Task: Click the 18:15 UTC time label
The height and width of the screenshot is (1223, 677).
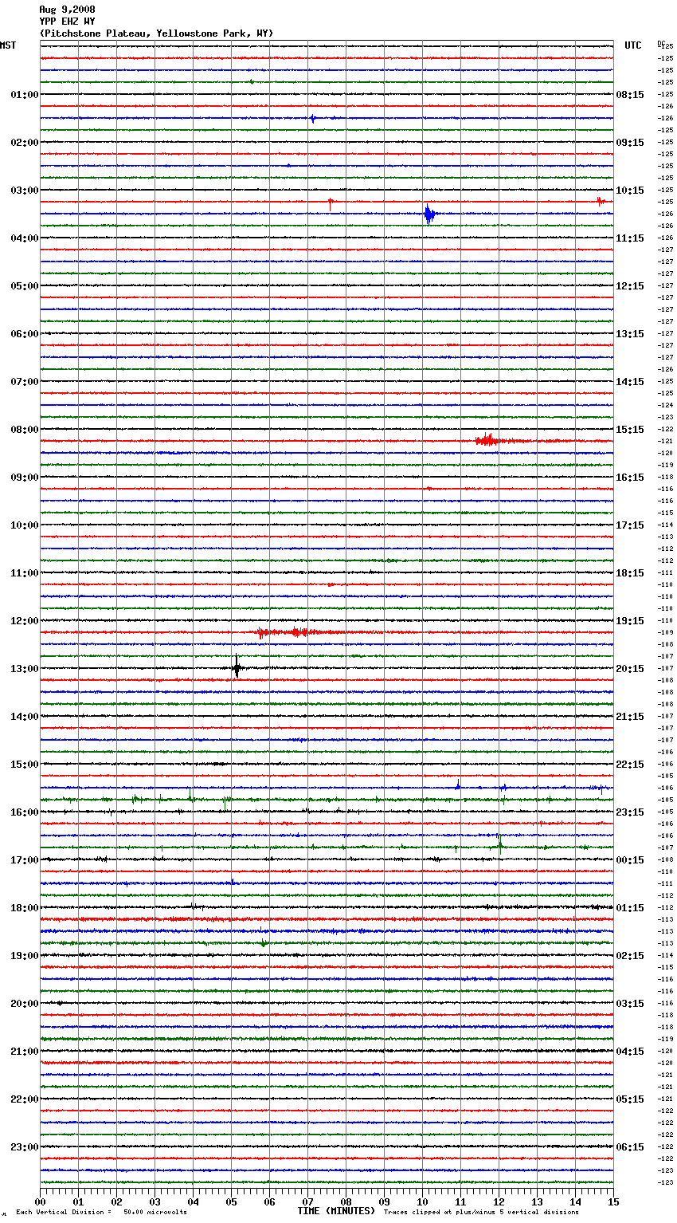Action: pyautogui.click(x=630, y=573)
